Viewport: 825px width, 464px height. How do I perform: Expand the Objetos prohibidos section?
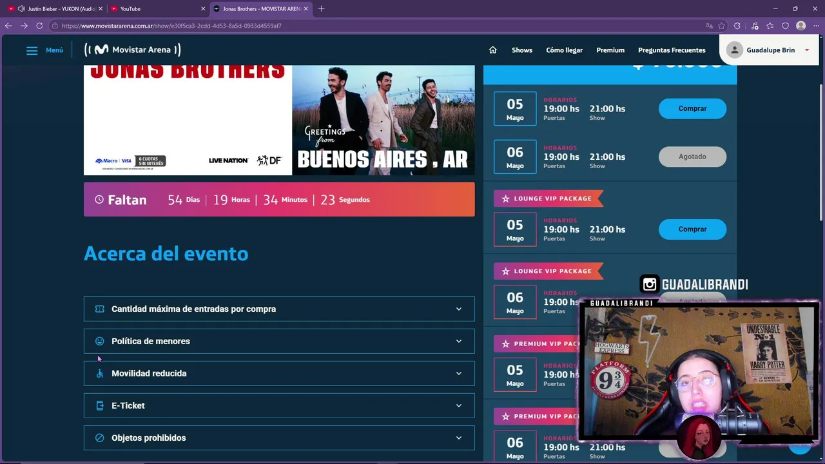point(279,438)
